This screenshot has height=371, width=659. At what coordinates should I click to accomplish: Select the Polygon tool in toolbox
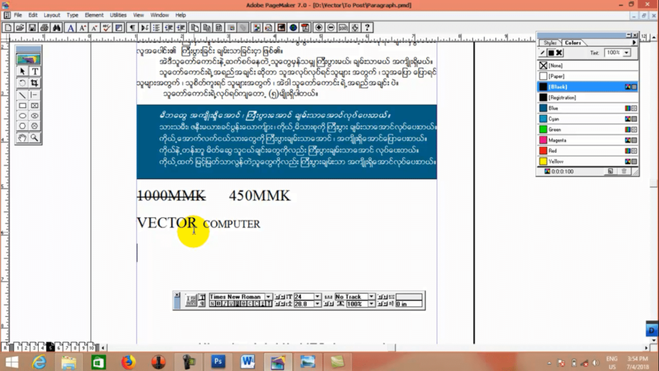tap(23, 126)
